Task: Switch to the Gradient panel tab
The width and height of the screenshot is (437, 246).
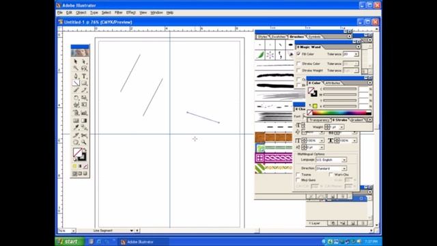Action: point(356,120)
